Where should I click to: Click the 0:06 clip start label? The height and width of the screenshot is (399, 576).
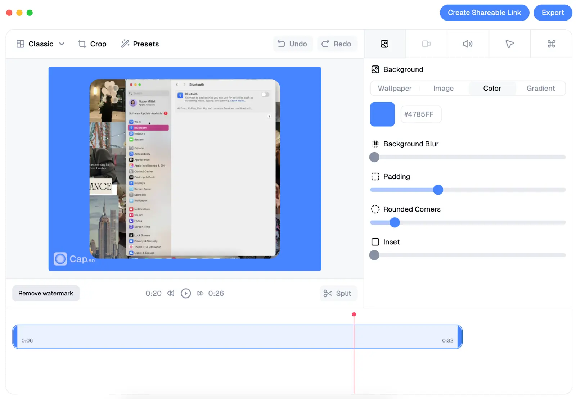[27, 340]
